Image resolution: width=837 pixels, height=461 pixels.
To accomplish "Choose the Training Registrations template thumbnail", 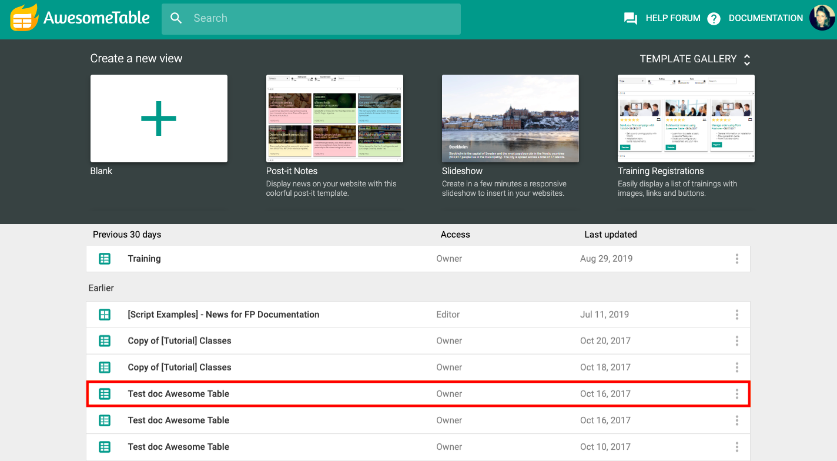I will pyautogui.click(x=686, y=118).
